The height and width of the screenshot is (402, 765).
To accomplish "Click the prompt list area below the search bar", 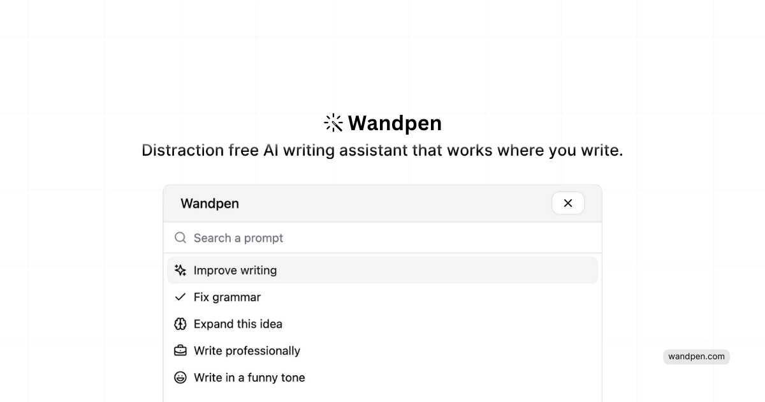I will click(382, 324).
